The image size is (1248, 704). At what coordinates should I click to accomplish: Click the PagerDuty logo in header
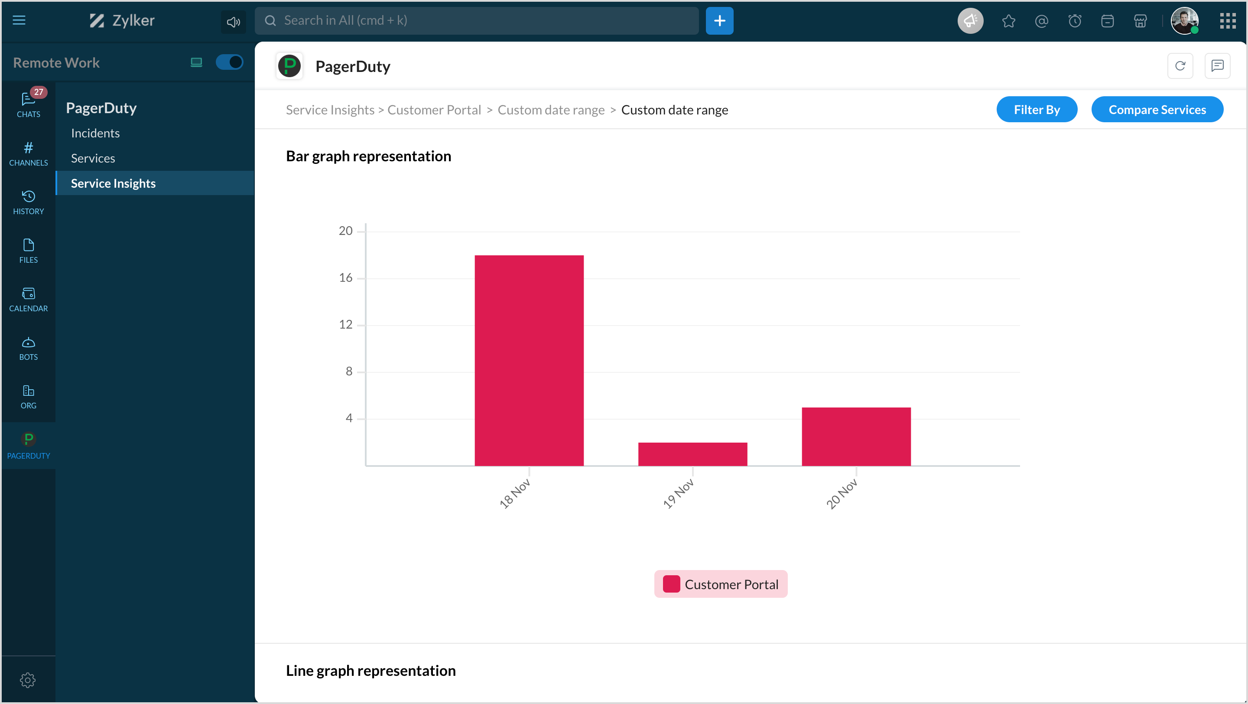pos(289,66)
